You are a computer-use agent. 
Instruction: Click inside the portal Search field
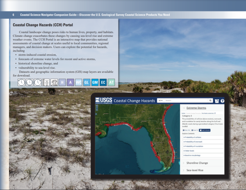click(x=186, y=101)
